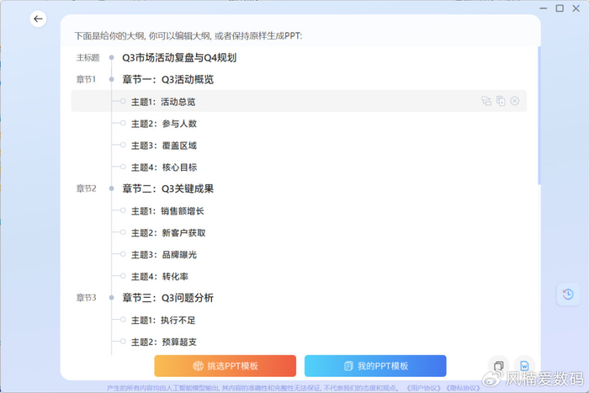Image resolution: width=589 pixels, height=393 pixels.
Task: Click the back arrow button
Action: tap(38, 19)
